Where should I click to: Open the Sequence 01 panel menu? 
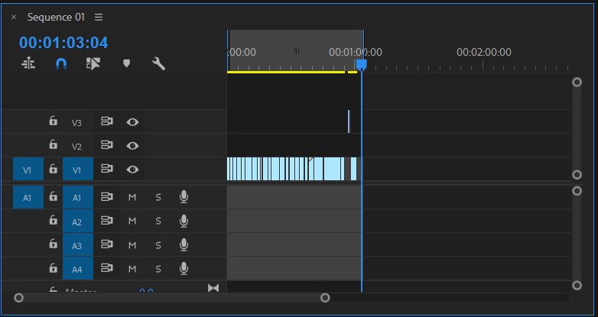tap(99, 17)
